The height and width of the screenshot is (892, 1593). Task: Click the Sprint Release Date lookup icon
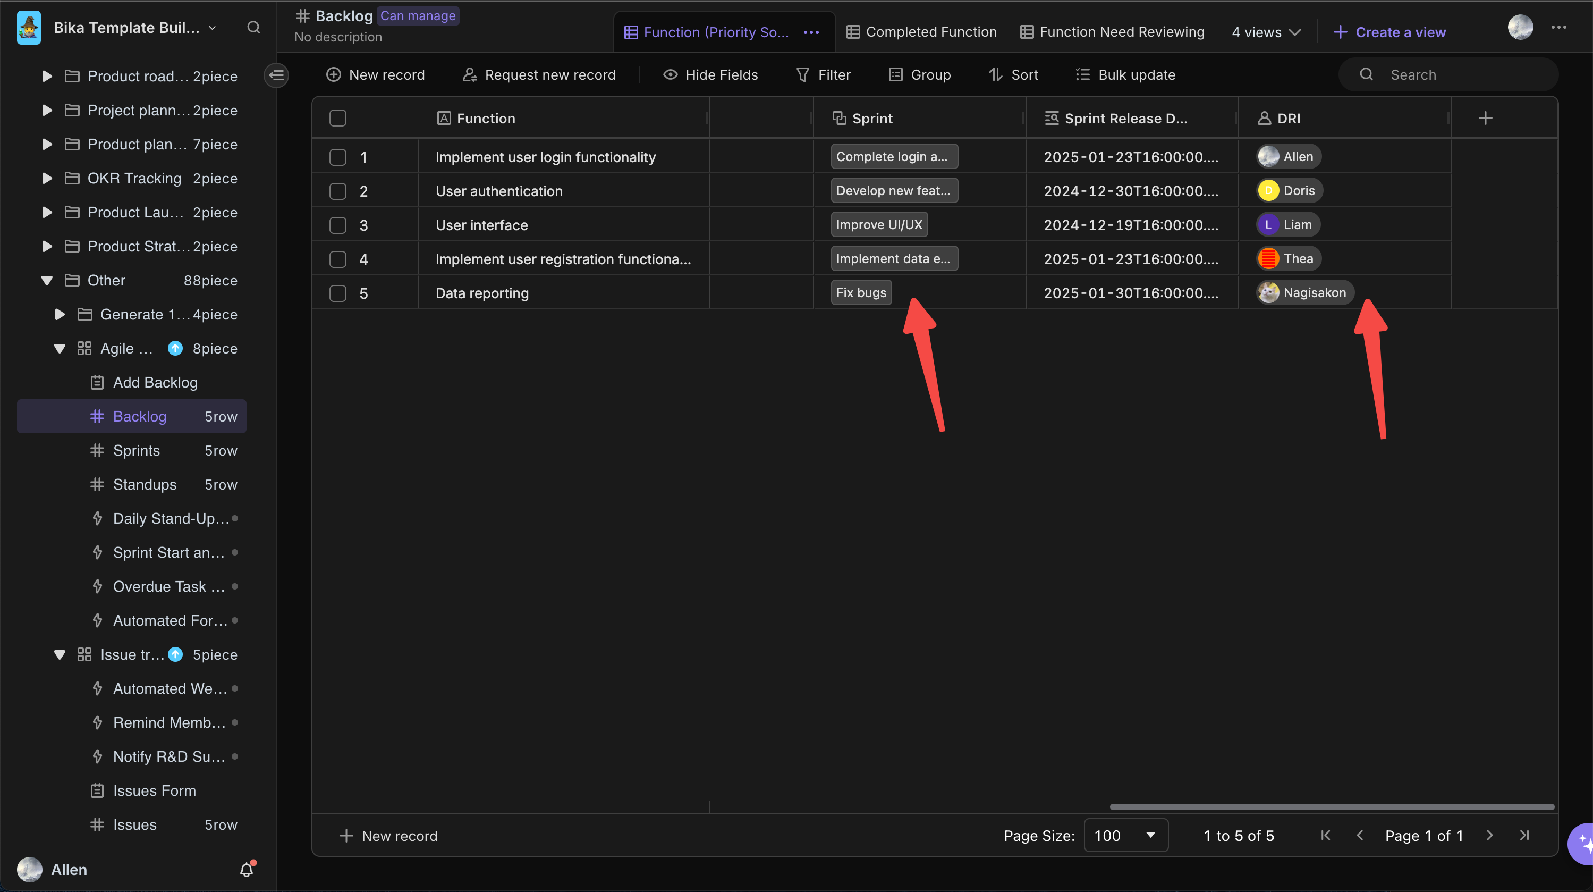tap(1051, 118)
